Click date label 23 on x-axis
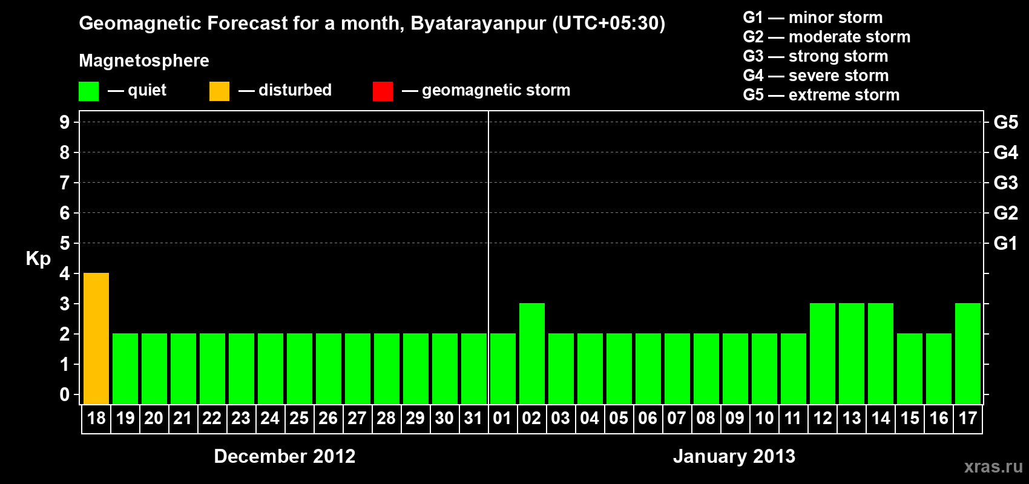 point(241,418)
